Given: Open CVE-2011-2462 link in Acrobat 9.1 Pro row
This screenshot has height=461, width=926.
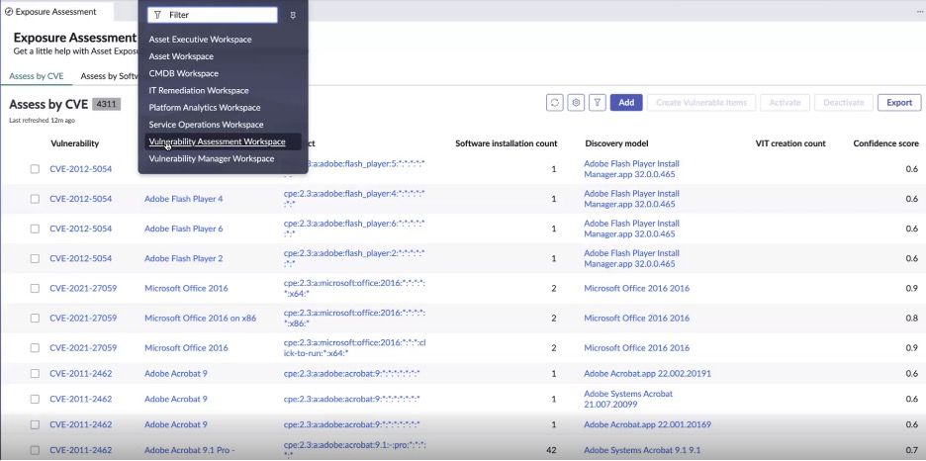Looking at the screenshot, I should (x=80, y=450).
